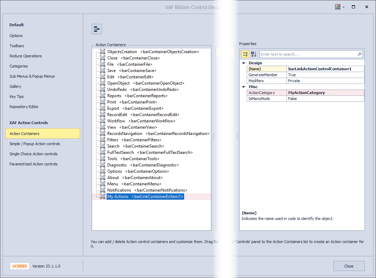Image resolution: width=376 pixels, height=278 pixels.
Task: Select the Modifiers Private value
Action: pos(325,81)
